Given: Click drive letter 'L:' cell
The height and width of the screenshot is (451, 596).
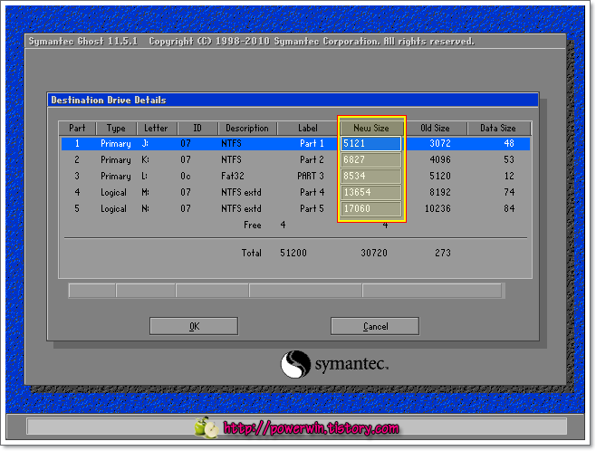Looking at the screenshot, I should 145,176.
